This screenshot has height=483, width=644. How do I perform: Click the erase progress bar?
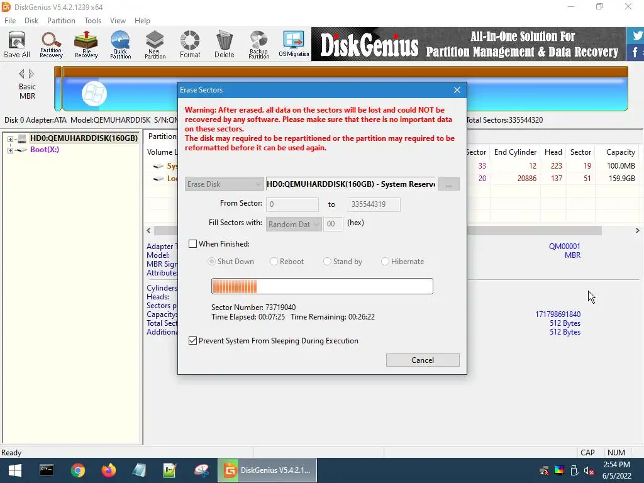point(322,286)
